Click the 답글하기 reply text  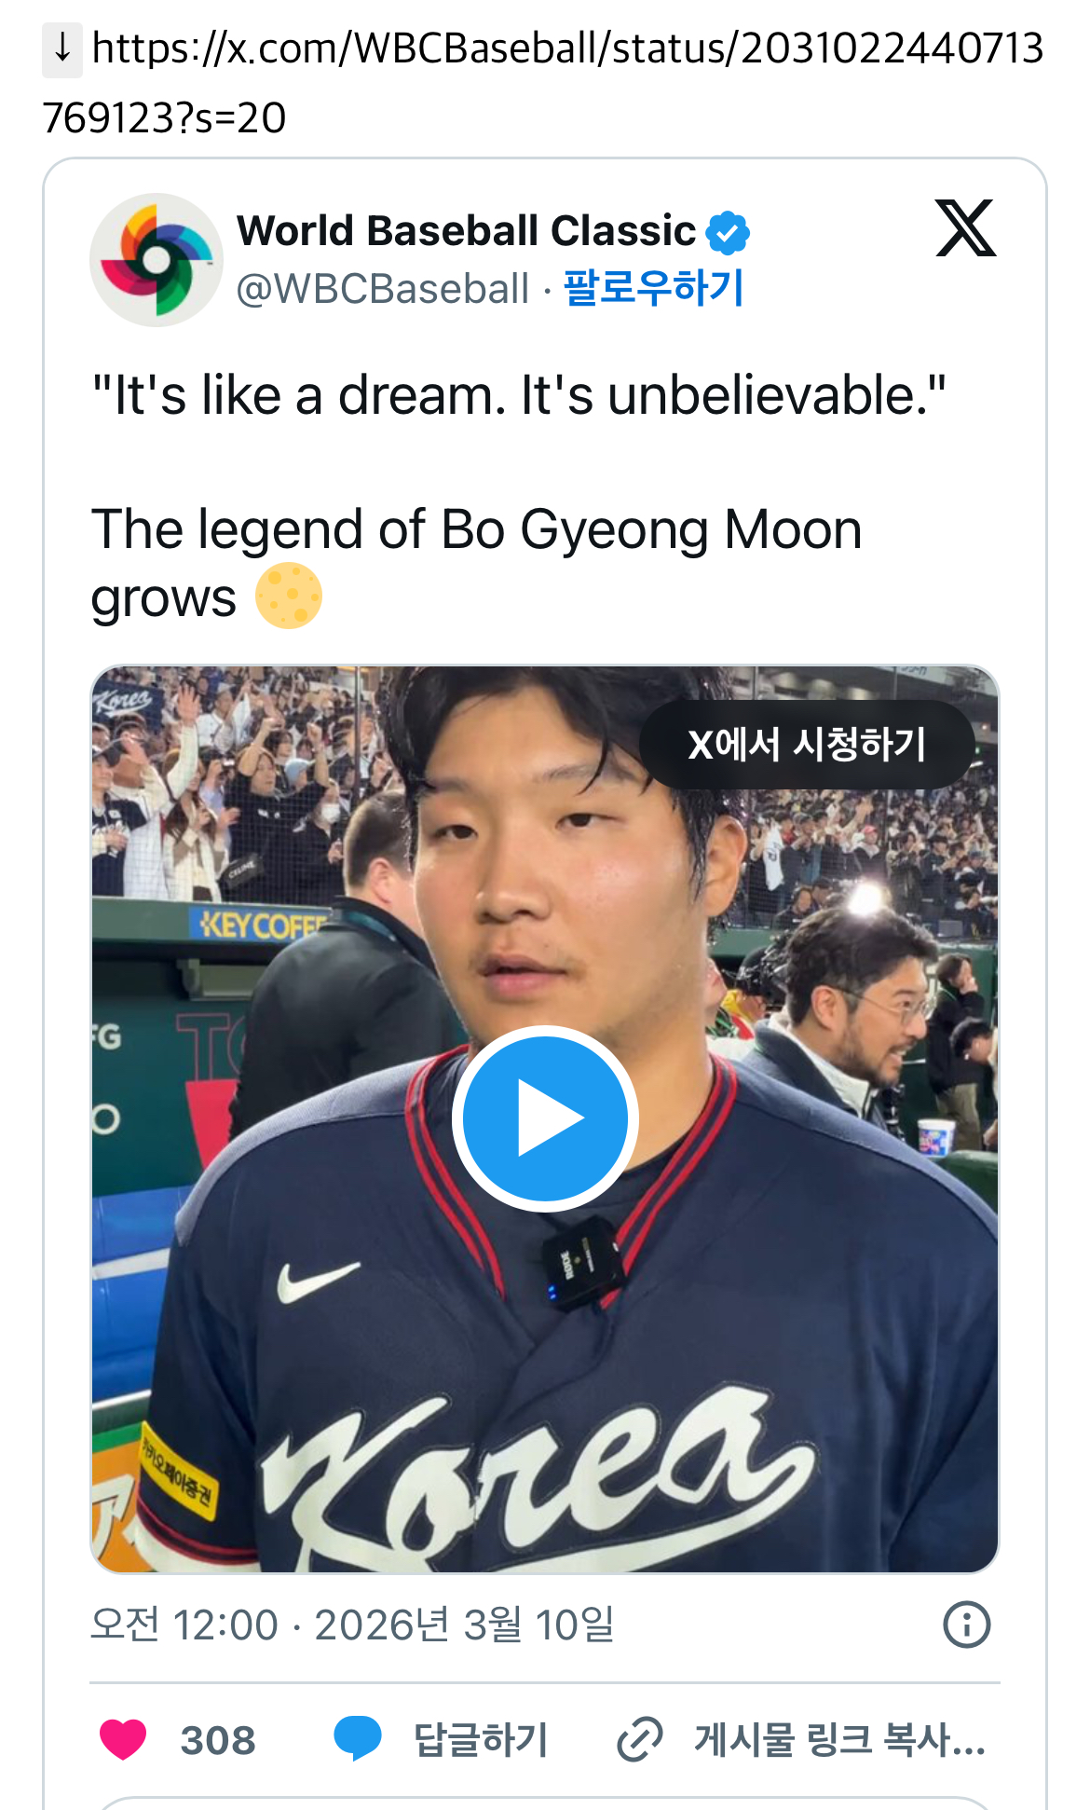[481, 1740]
